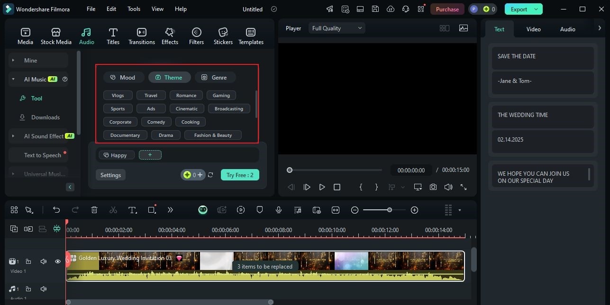Screen dimensions: 610x305
Task: Expand Universal Music section
Action: (13, 174)
